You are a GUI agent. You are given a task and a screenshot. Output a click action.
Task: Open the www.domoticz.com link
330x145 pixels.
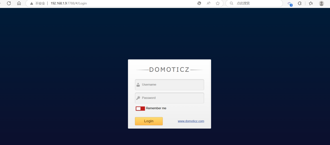coord(191,121)
